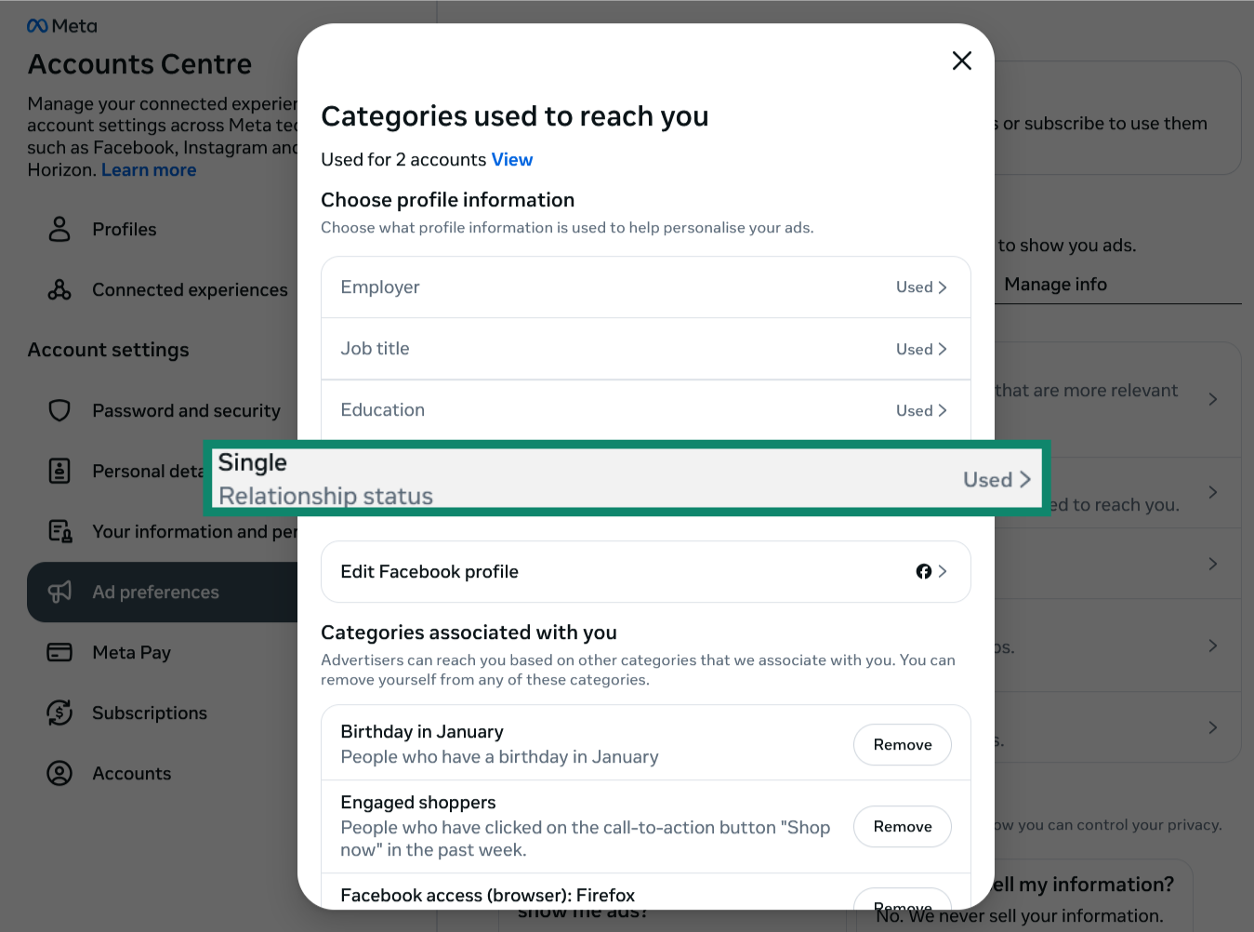Image resolution: width=1254 pixels, height=932 pixels.
Task: Click the Subscriptions dollar icon
Action: (59, 712)
